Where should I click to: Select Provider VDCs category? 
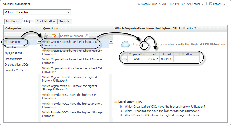14,70
